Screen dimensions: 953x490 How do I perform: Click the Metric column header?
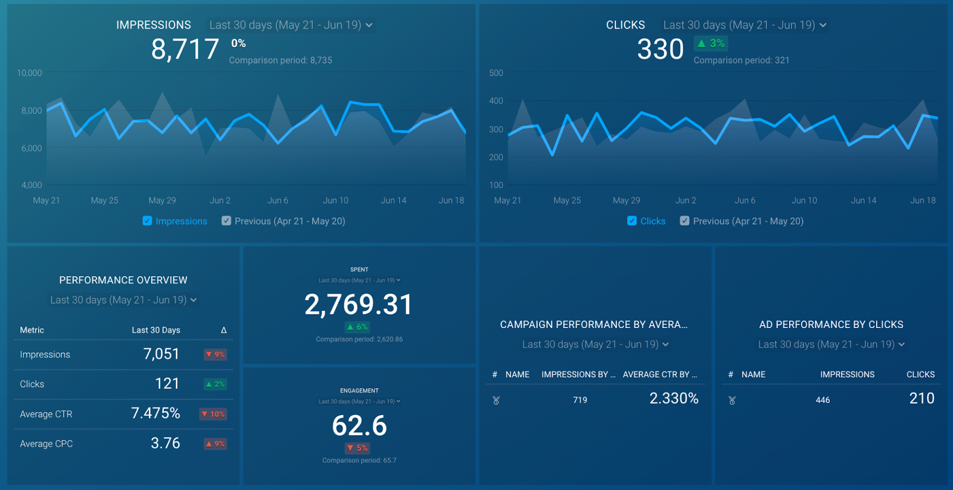[x=32, y=330]
